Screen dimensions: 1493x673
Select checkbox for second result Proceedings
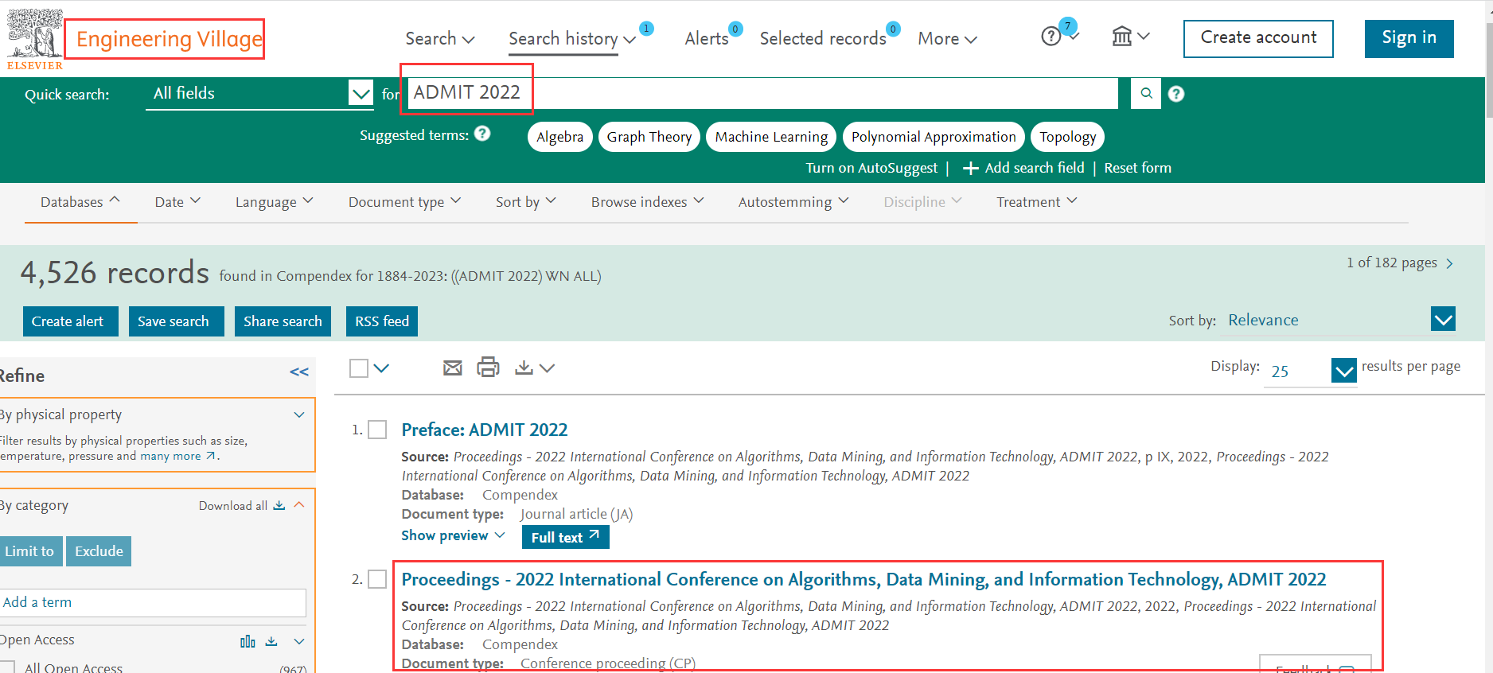(377, 580)
